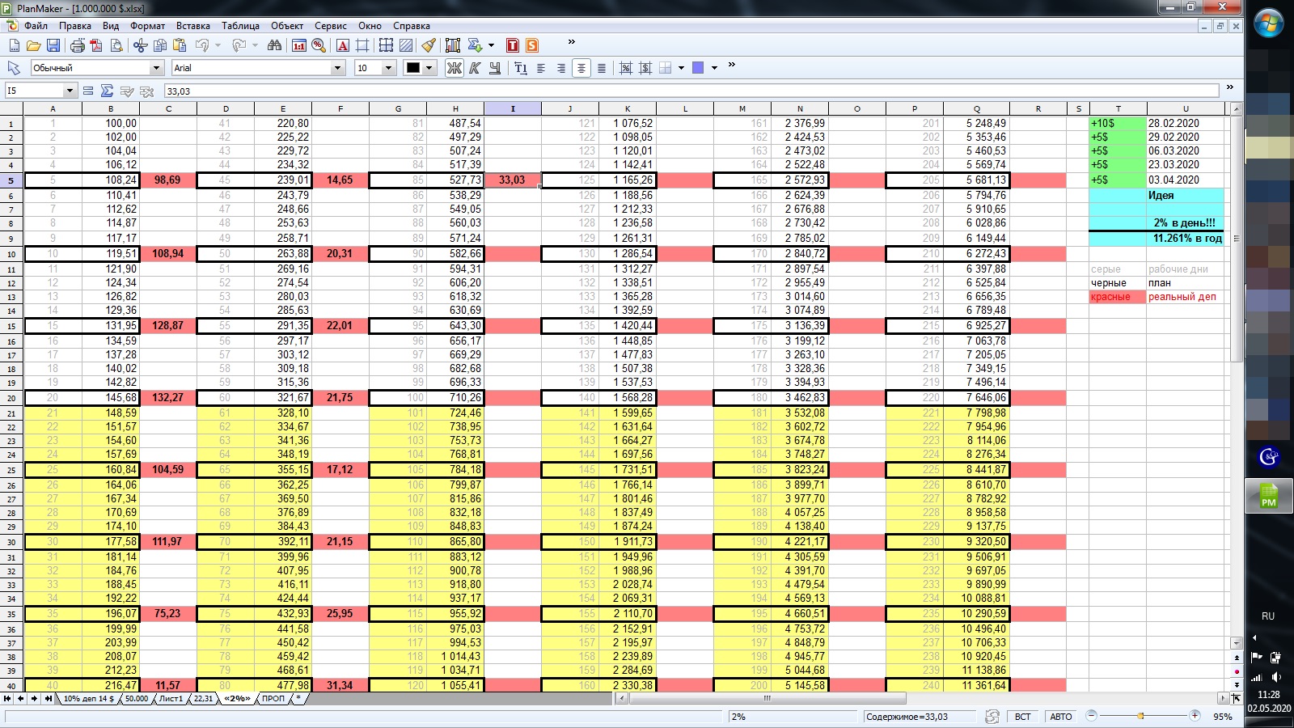Click the Save document icon
The image size is (1294, 728).
[53, 45]
